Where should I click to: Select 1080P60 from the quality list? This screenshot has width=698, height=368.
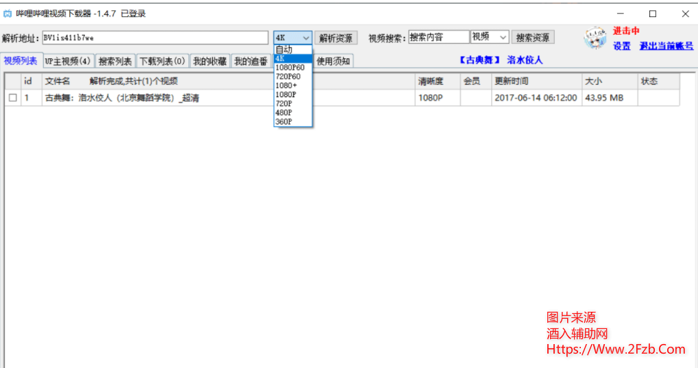coord(290,68)
